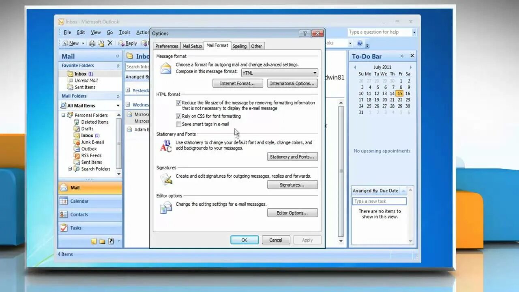Click the International Options... button

tap(292, 84)
